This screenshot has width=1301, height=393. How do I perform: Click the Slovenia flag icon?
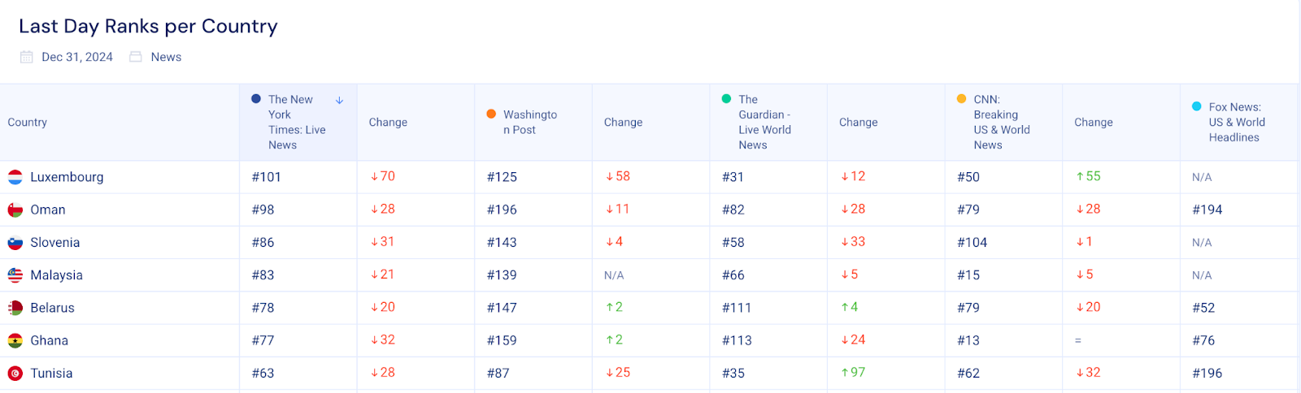pos(15,243)
